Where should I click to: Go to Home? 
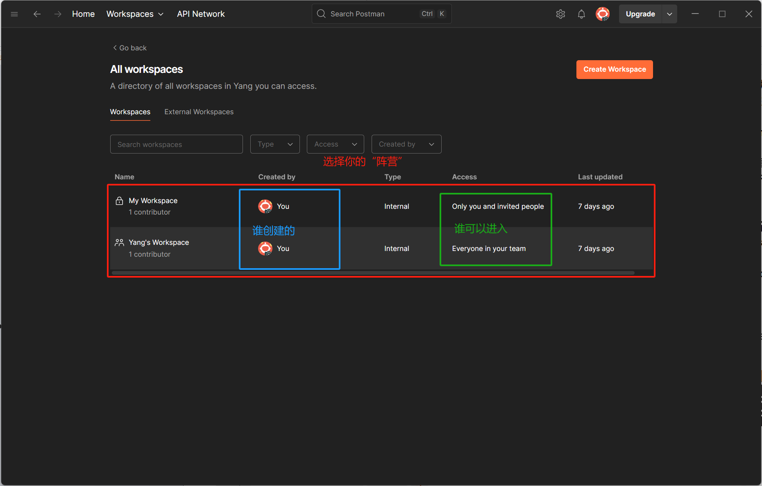(x=84, y=14)
